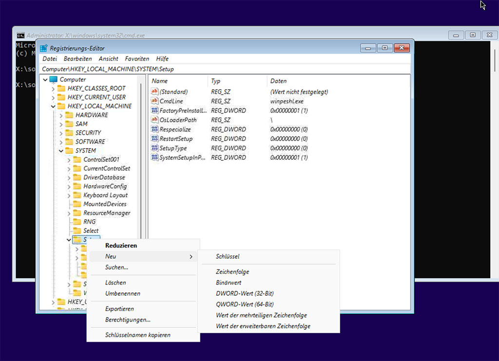
Task: Create new DWORD-Wert (32-Bit)
Action: [x=269, y=293]
